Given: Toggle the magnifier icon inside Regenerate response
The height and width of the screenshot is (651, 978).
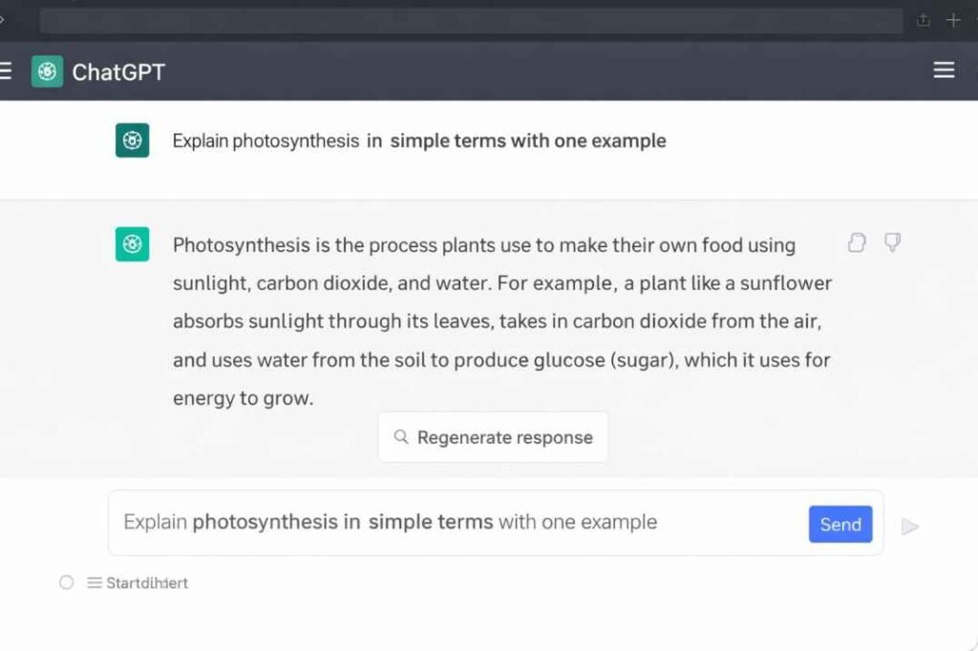Looking at the screenshot, I should (402, 437).
